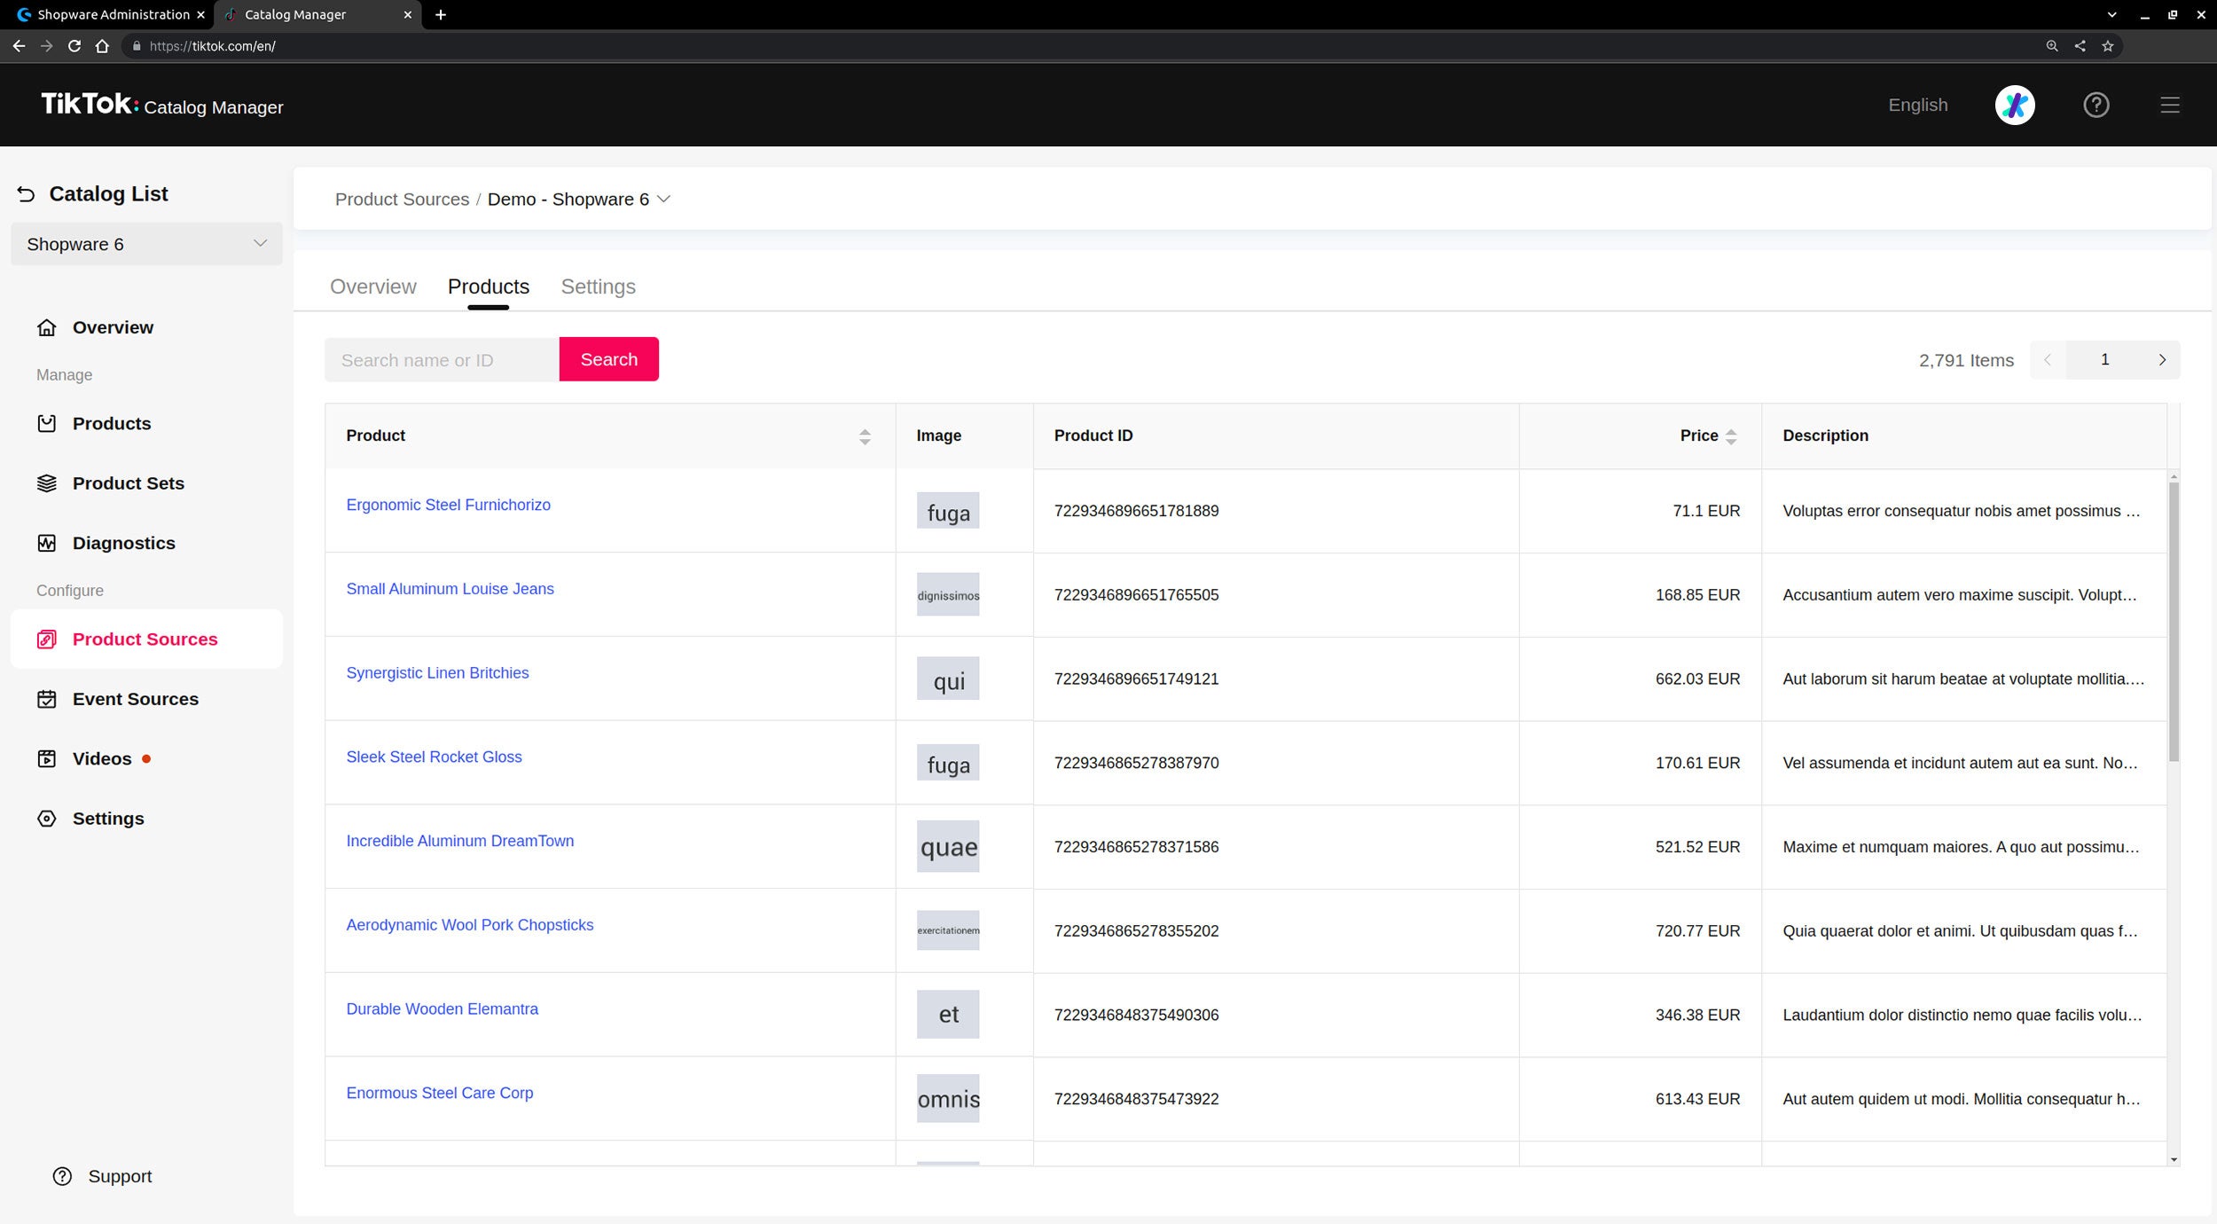Open the English language selector

(1918, 105)
